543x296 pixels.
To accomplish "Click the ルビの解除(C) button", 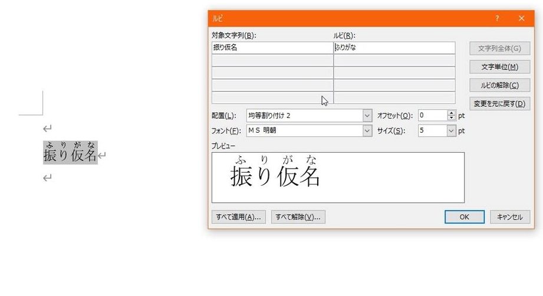I will (x=500, y=85).
